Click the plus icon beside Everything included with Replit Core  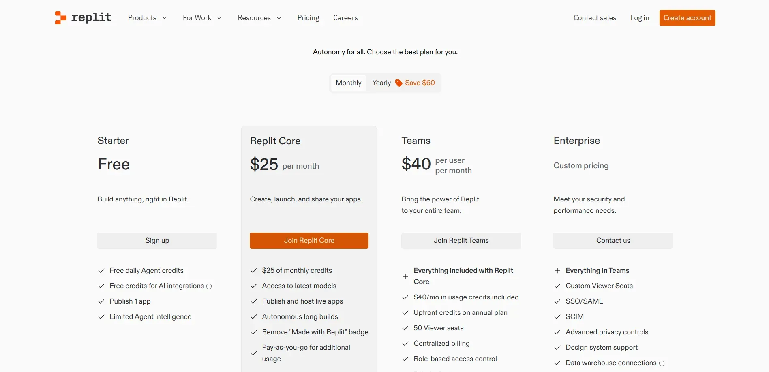point(405,276)
